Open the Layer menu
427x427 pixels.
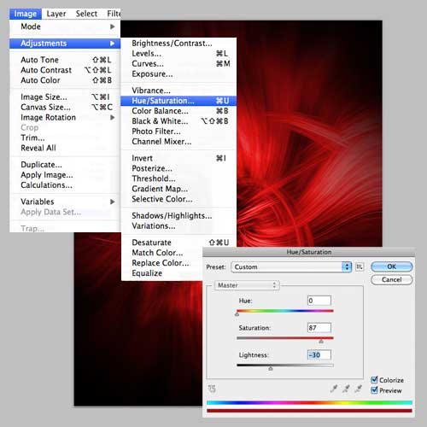[x=56, y=14]
